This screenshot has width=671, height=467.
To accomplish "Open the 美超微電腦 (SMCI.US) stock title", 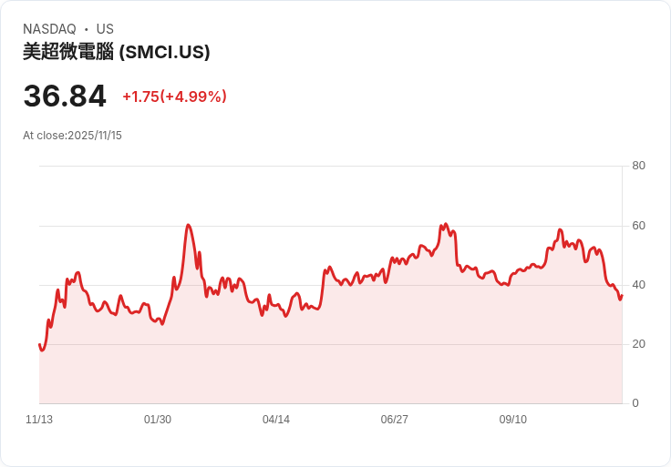I will point(117,52).
